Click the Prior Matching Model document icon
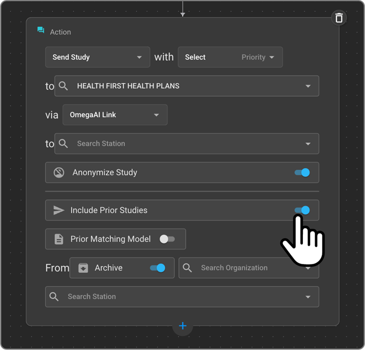Image resolution: width=365 pixels, height=350 pixels. click(59, 239)
